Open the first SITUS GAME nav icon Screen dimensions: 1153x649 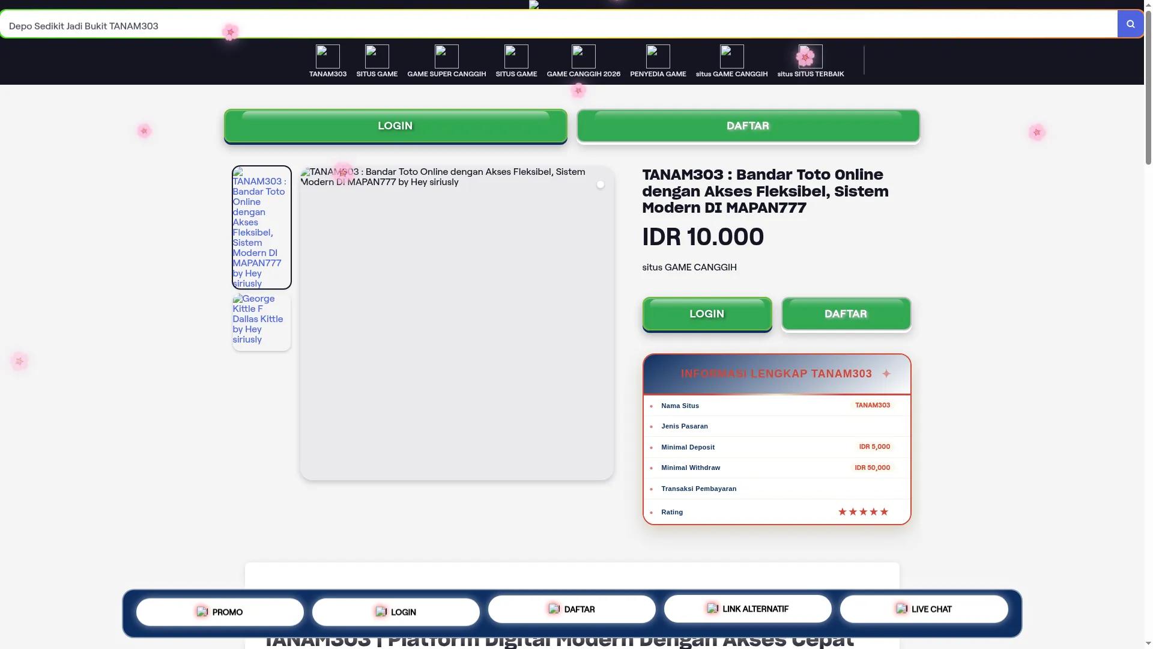[377, 56]
